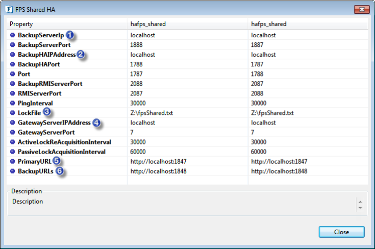Select the PassiveLockAcquisitionInterval property name

coord(62,152)
